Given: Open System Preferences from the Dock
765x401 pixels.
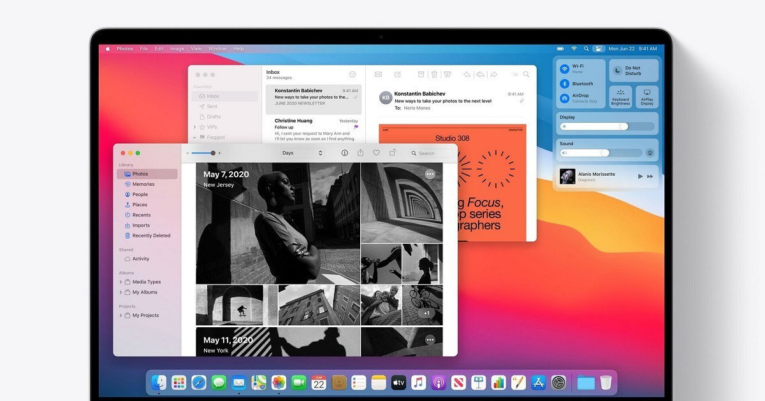Looking at the screenshot, I should pos(558,383).
